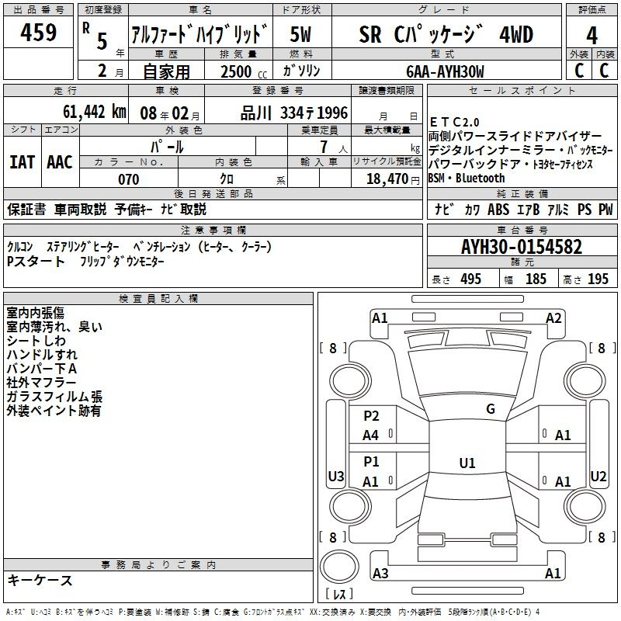Viewport: 621px width, 621px height.
Task: Select the overall evaluation score 4
Action: pyautogui.click(x=592, y=34)
